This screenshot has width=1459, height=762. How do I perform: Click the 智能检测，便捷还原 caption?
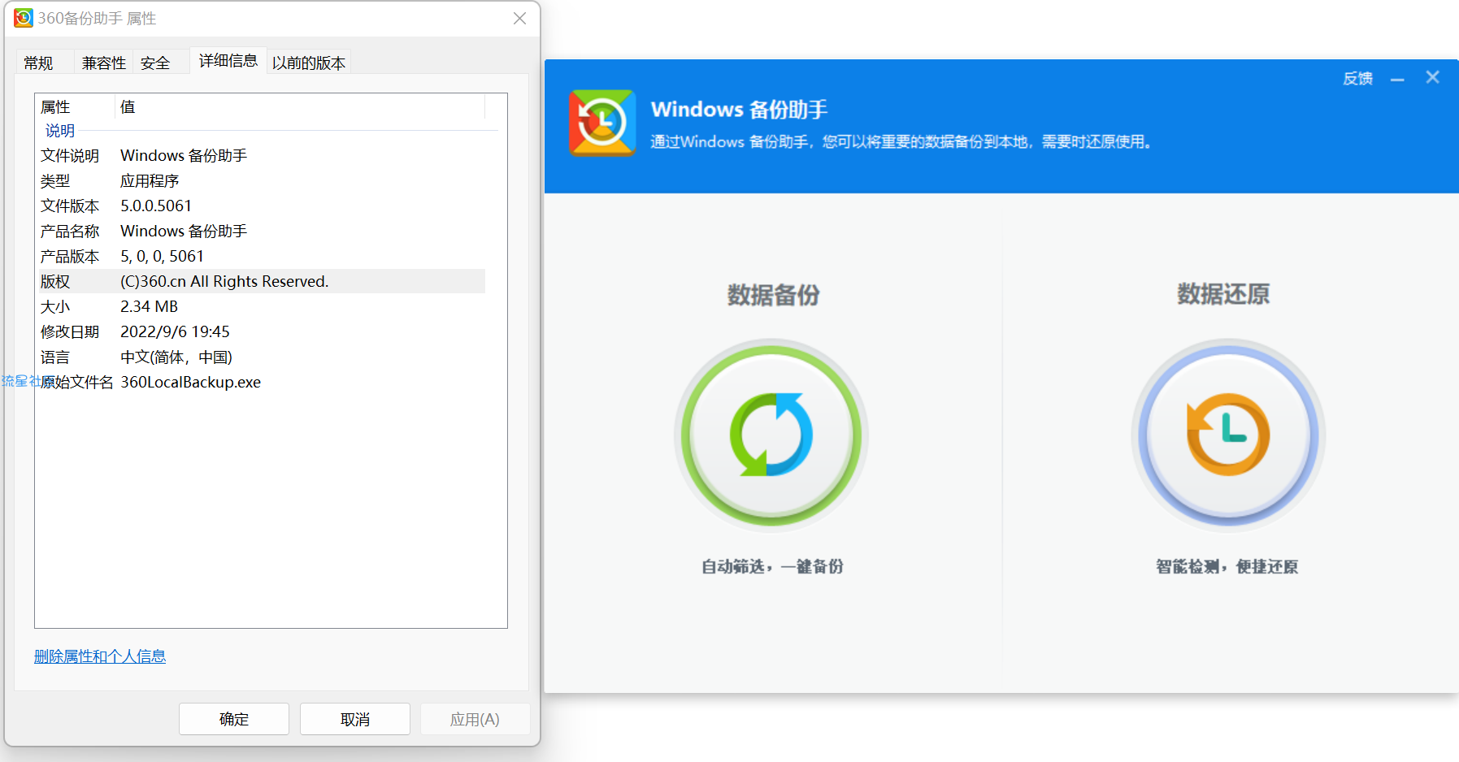coord(1227,566)
